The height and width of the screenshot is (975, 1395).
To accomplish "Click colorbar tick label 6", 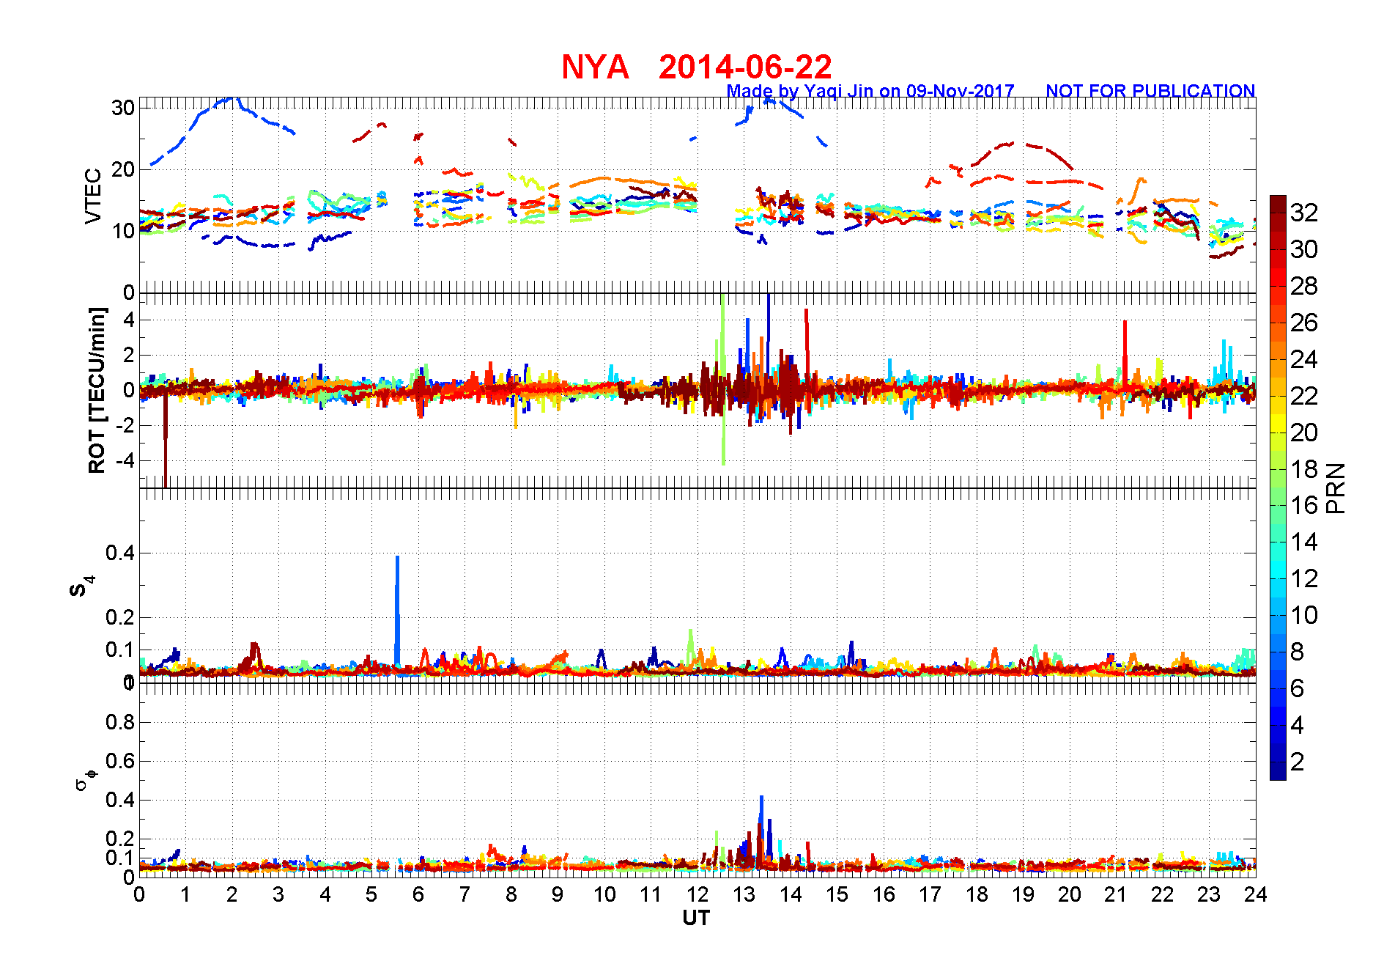I will [x=1298, y=688].
